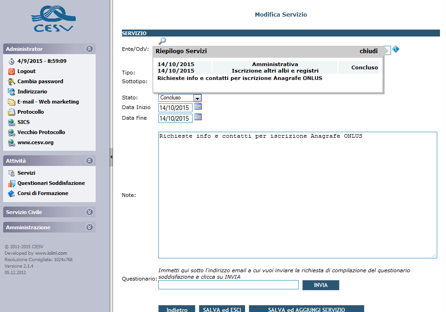Click Iscrizione altri albi e registri text
Screen dimensions: 446x312
[275, 71]
